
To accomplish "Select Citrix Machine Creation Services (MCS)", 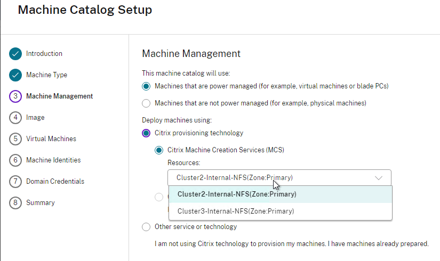I will coord(159,150).
